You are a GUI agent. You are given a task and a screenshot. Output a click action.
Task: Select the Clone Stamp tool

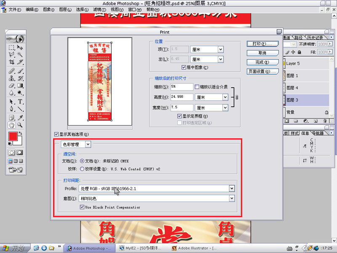pyautogui.click(x=11, y=78)
